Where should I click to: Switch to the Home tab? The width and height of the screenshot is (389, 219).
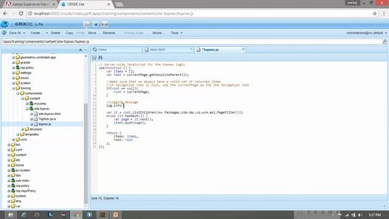pyautogui.click(x=116, y=50)
